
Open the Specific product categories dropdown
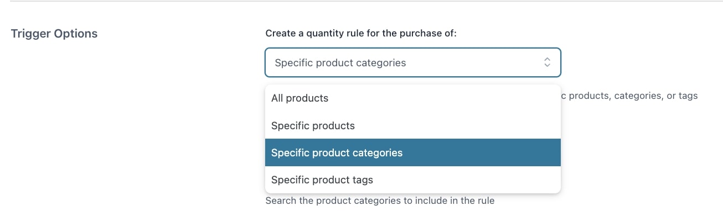pos(413,62)
